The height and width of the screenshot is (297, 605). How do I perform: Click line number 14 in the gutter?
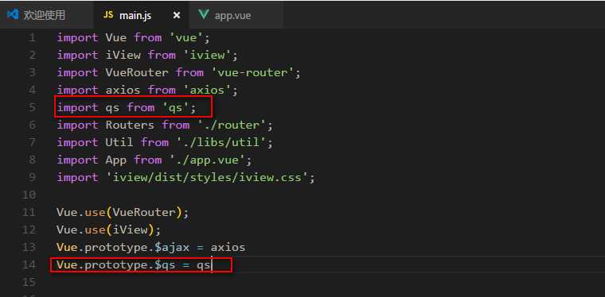29,264
